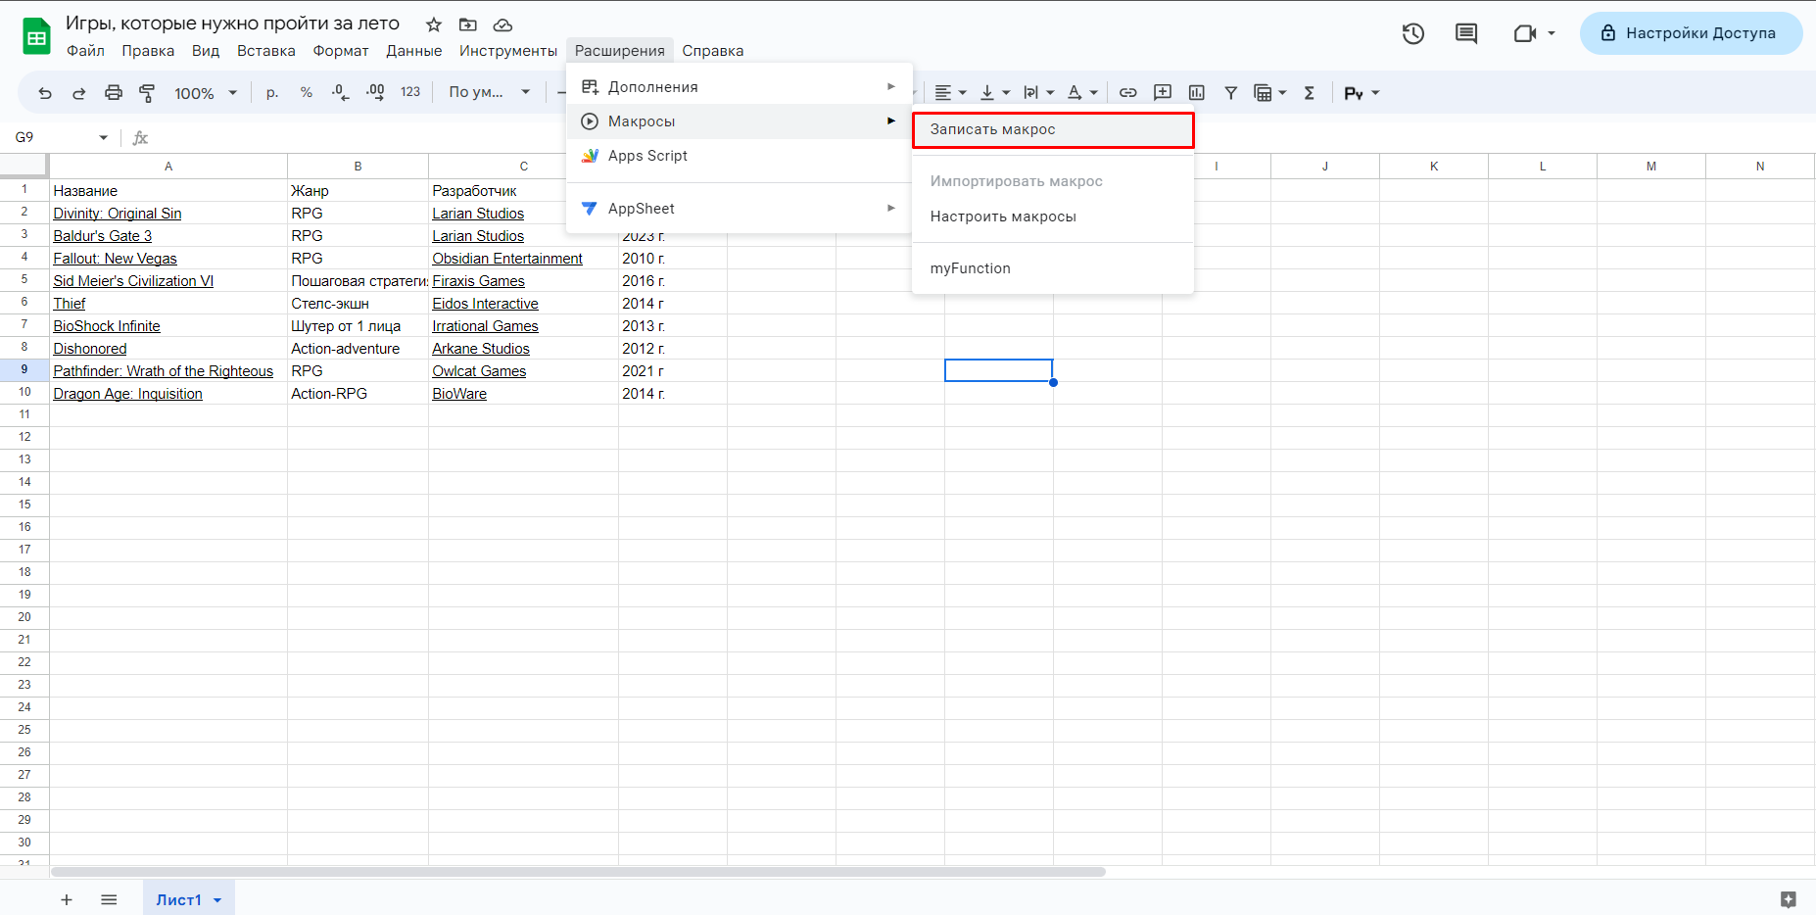Image resolution: width=1816 pixels, height=915 pixels.
Task: Open the comments panel icon
Action: point(1466,33)
